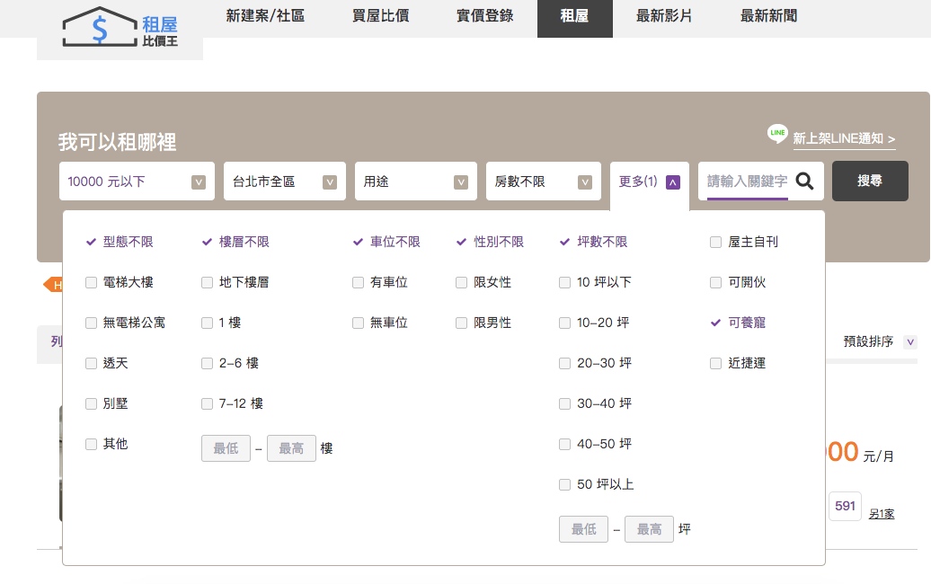The width and height of the screenshot is (931, 584).
Task: Open the 10000 元以下 price dropdown
Action: [137, 181]
